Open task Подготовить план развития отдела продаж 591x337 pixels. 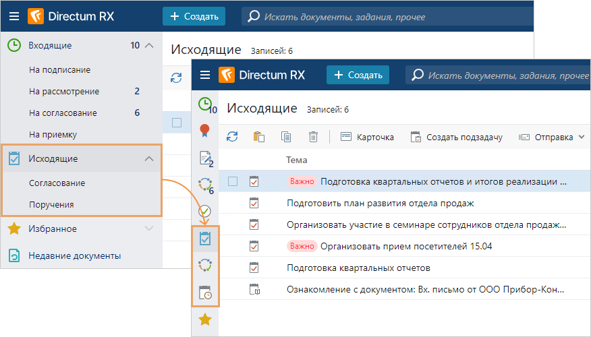[380, 203]
